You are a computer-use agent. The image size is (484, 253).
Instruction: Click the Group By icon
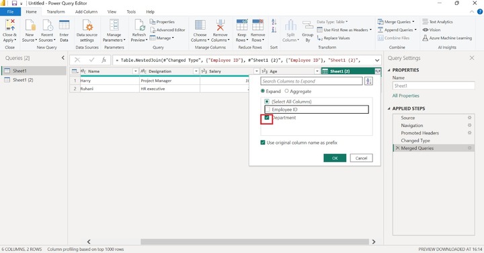(x=307, y=26)
